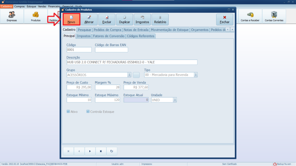Open the Cadastros menu
Screen dimensions: 296x166
pyautogui.click(x=6, y=6)
